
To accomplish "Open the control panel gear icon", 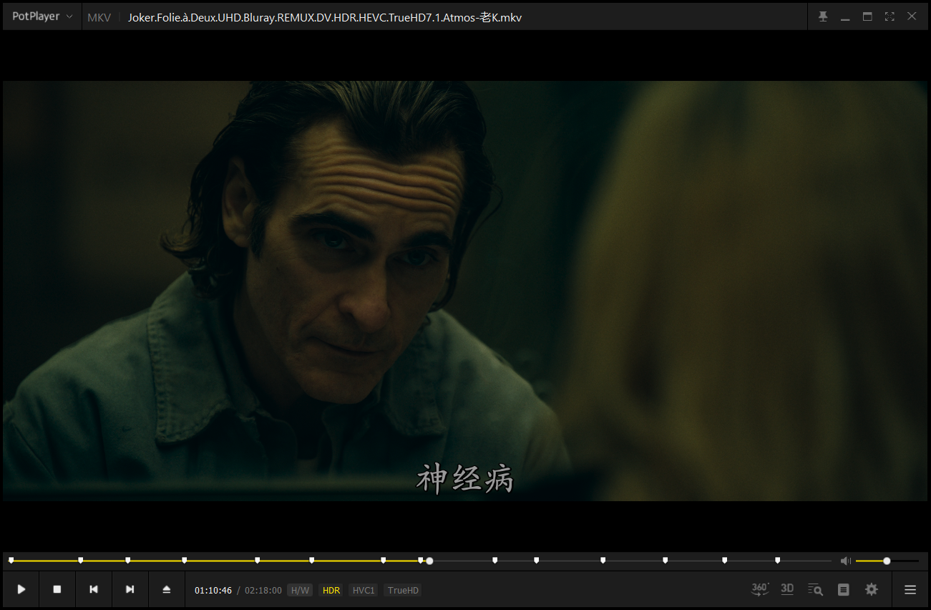I will (x=871, y=589).
